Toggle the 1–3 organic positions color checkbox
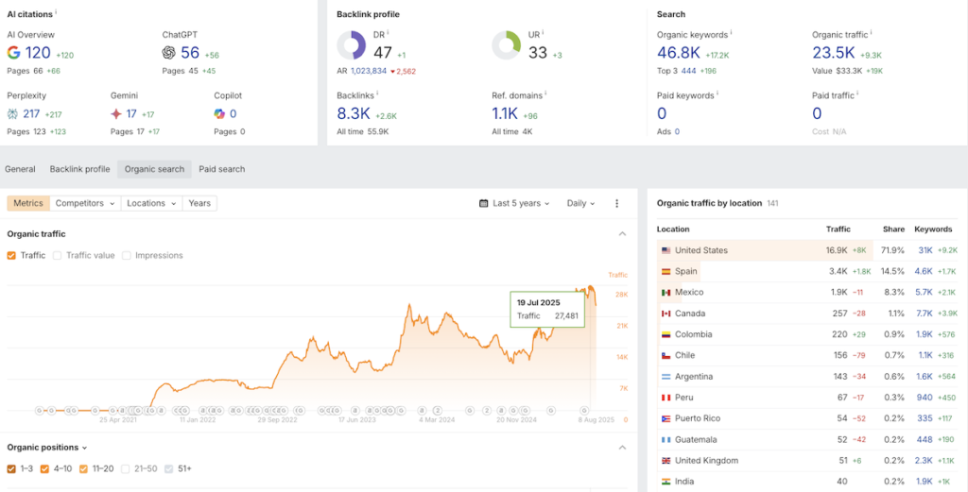This screenshot has height=492, width=968. tap(11, 468)
